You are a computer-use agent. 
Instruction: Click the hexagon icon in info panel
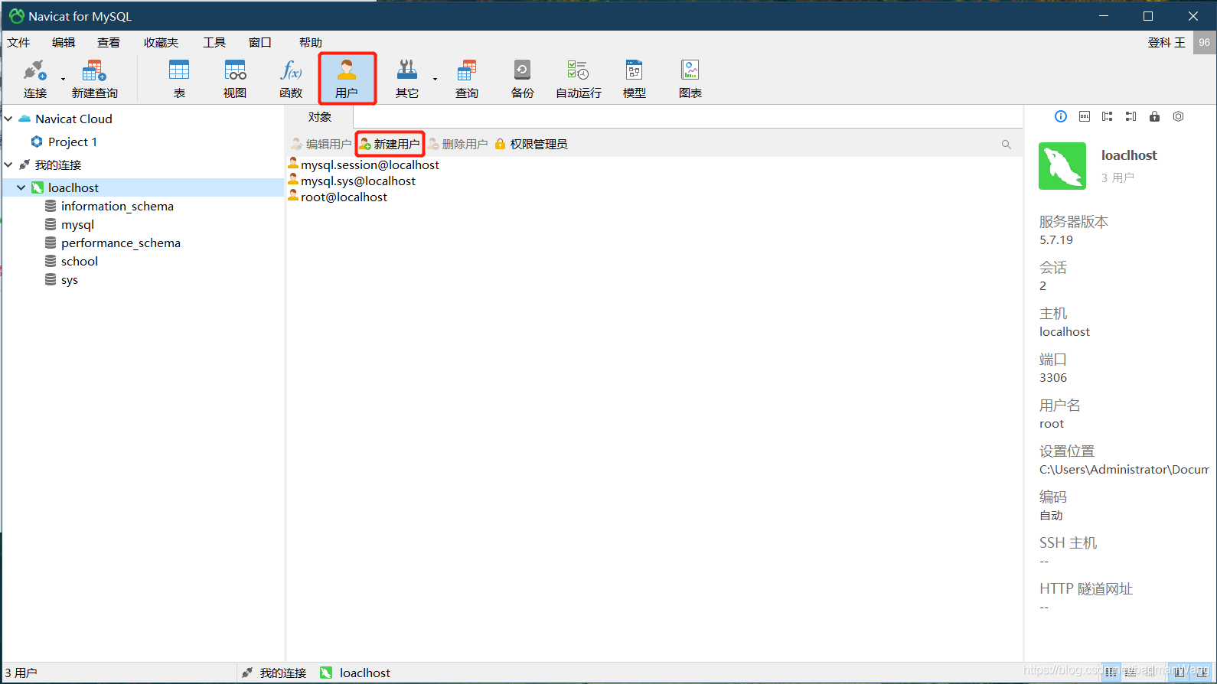click(1179, 116)
